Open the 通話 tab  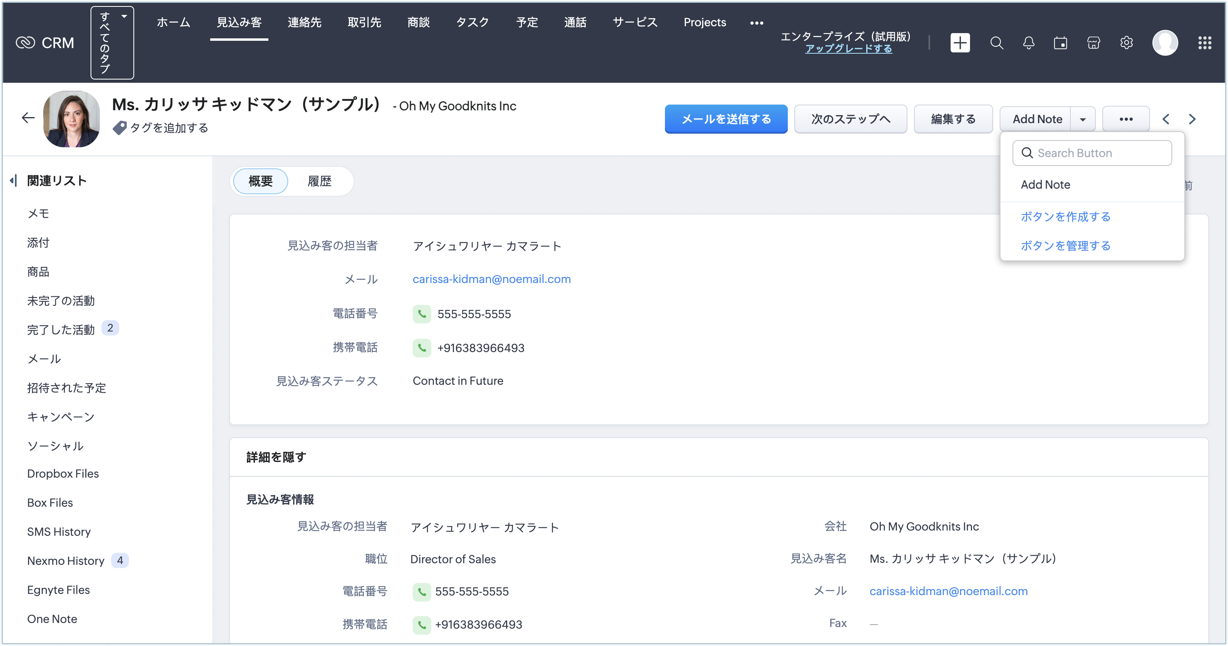pyautogui.click(x=575, y=22)
